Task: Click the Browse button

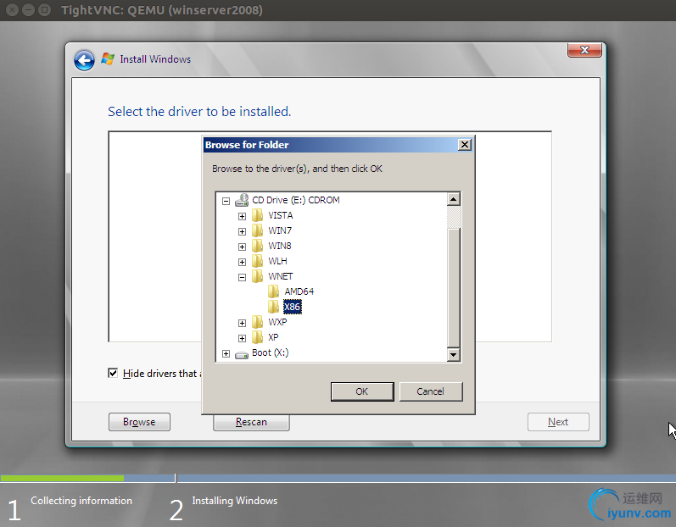Action: 139,422
